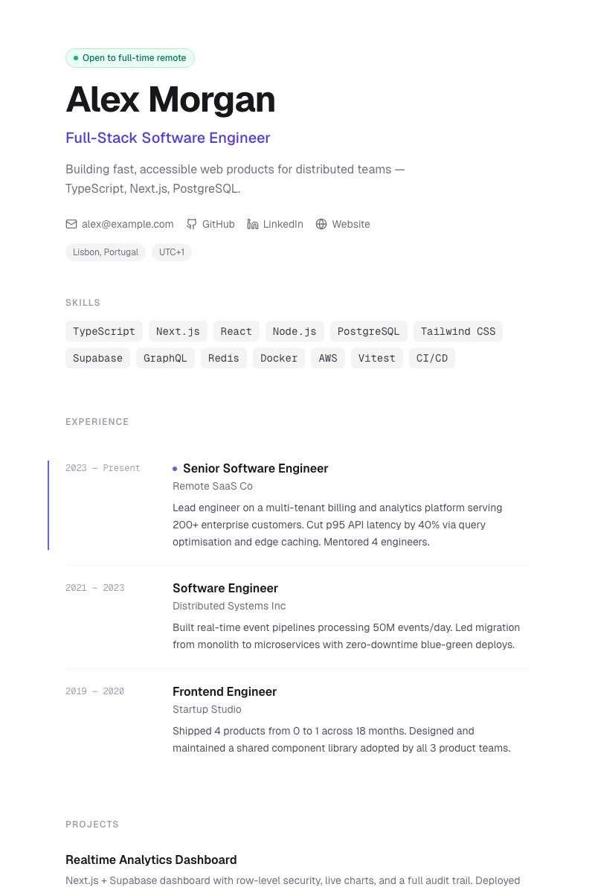This screenshot has width=595, height=893.
Task: Click the purple dot beside Senior Software Engineer
Action: [175, 469]
